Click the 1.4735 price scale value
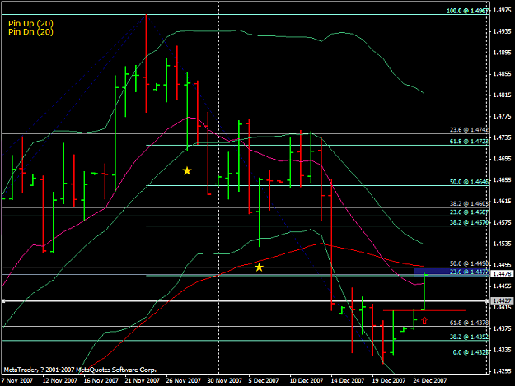515x386 pixels. tap(502, 137)
